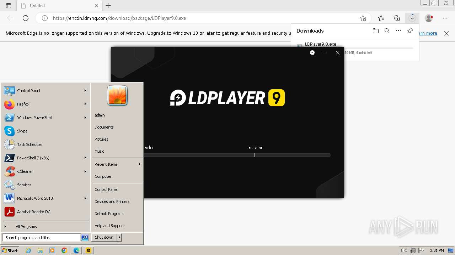Launch Microsoft Word 2010
Screen dimensions: 455x255
pyautogui.click(x=45, y=198)
